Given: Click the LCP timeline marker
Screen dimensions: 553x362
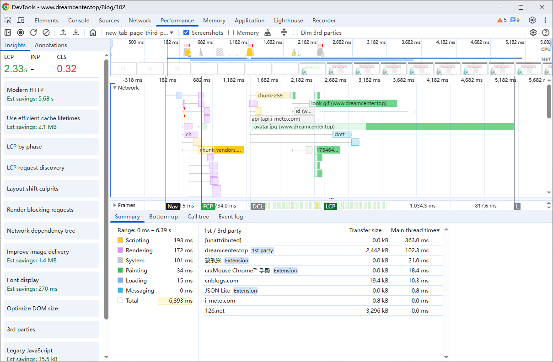Looking at the screenshot, I should click(330, 206).
